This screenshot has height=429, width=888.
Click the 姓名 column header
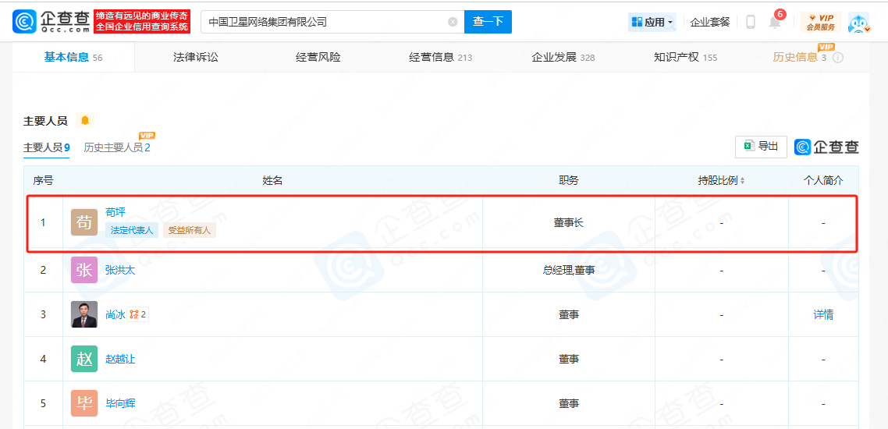[x=272, y=180]
